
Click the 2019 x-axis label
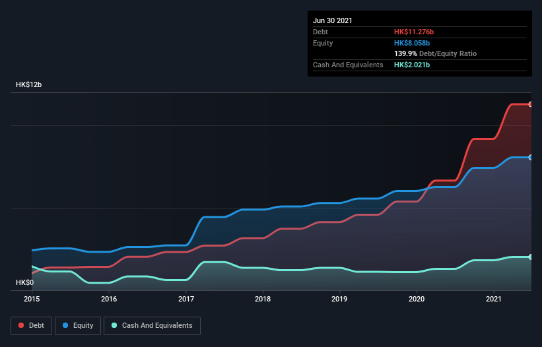tap(339, 299)
